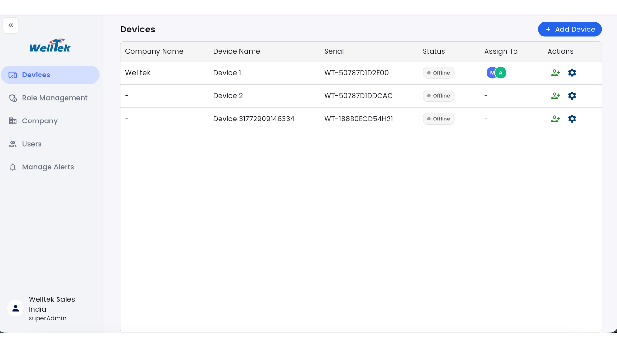The image size is (617, 347).
Task: Open settings for Device 31772909146334
Action: 572,119
